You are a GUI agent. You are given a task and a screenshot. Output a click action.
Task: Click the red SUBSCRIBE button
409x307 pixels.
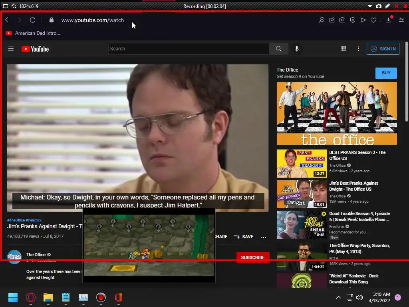[x=253, y=257]
